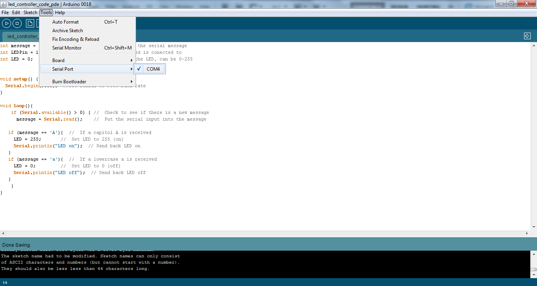537x286 pixels.
Task: Create a new sketch via the toolbar icon
Action: point(30,23)
